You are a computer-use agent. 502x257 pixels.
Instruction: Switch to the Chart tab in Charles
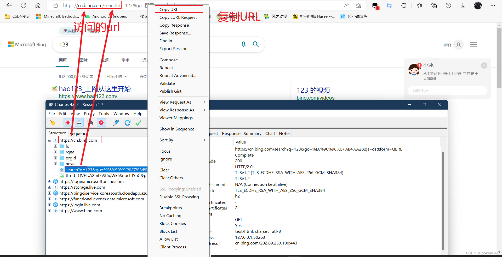pyautogui.click(x=270, y=133)
